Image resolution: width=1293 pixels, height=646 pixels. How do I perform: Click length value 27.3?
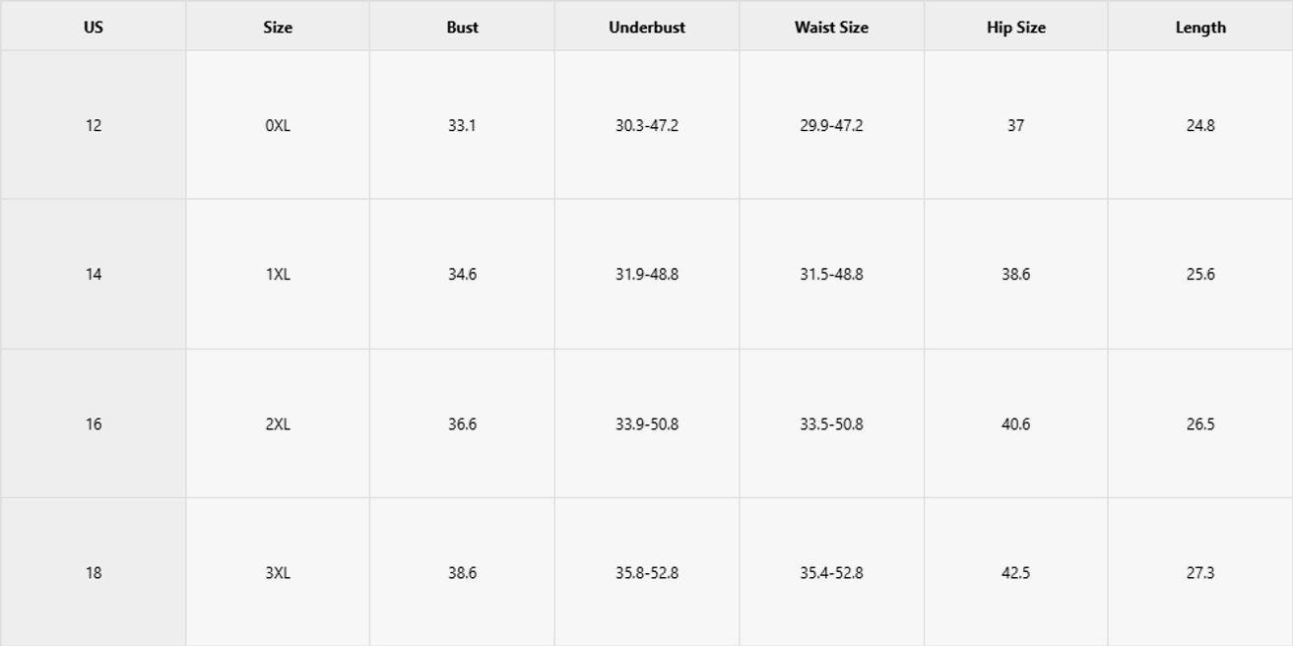pyautogui.click(x=1200, y=573)
